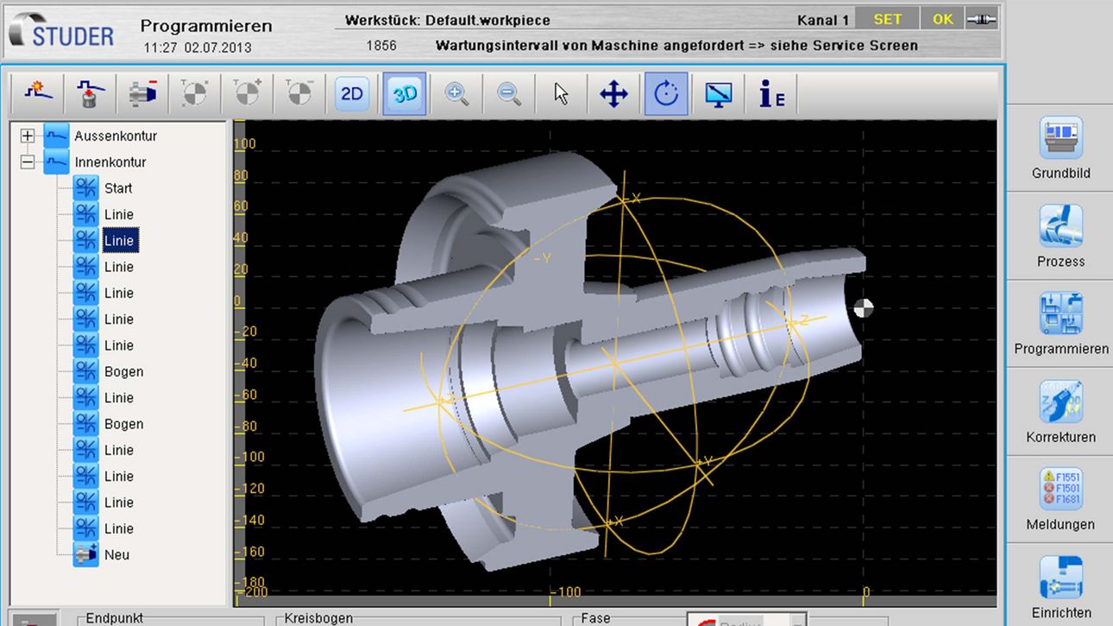Toggle the 3D view button

click(x=405, y=94)
